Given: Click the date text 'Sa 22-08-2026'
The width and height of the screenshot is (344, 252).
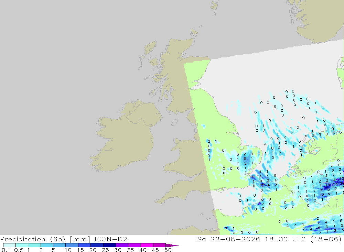Looking at the screenshot, I should (228, 239).
